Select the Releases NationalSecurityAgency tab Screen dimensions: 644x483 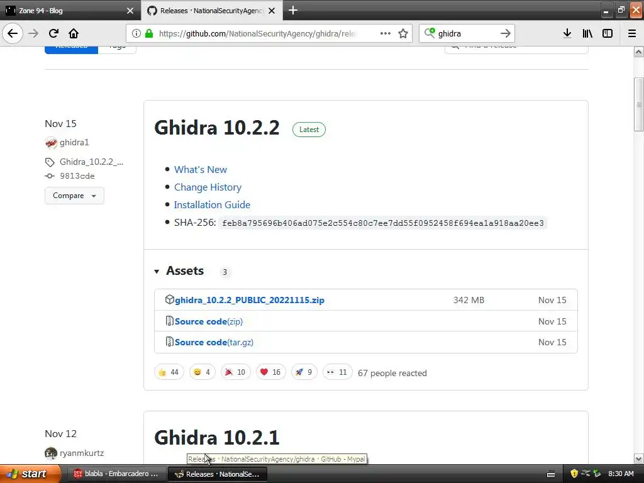[211, 10]
